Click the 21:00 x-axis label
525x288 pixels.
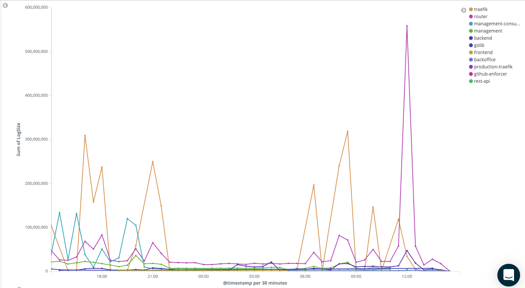(153, 277)
